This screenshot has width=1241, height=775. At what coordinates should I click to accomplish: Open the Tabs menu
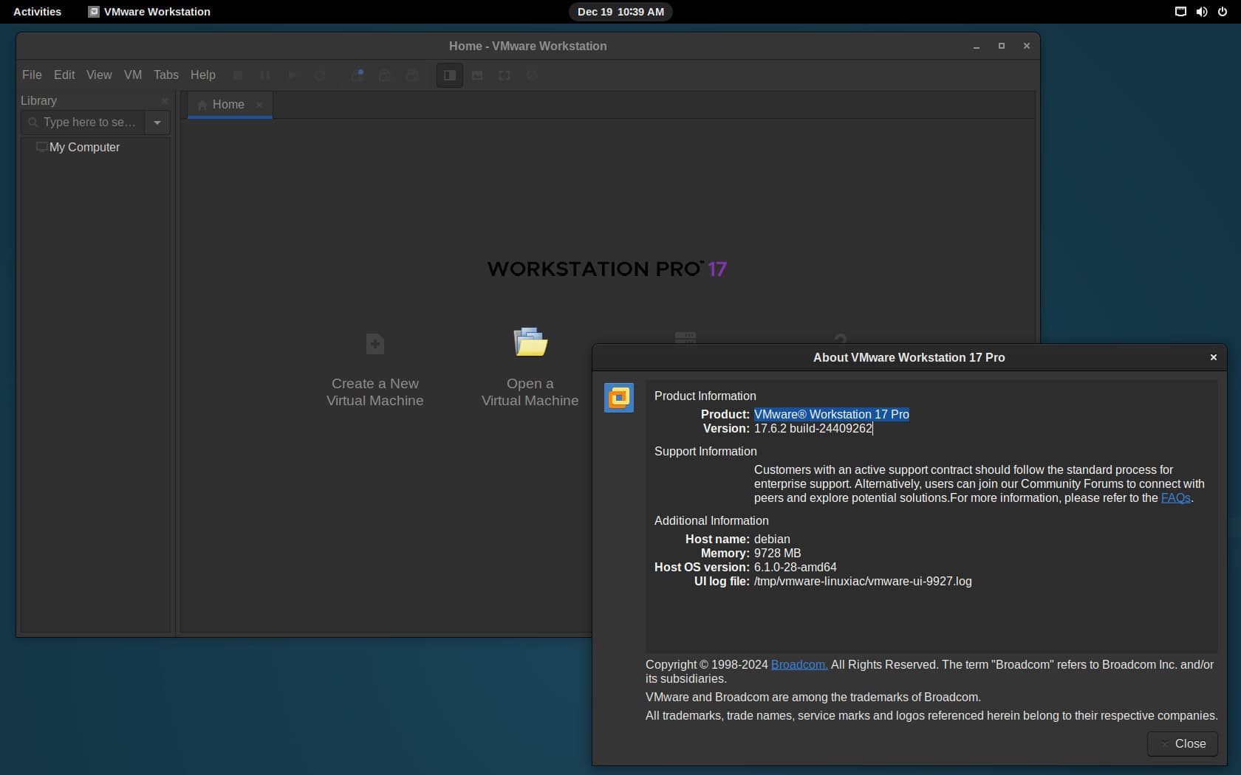coord(166,75)
